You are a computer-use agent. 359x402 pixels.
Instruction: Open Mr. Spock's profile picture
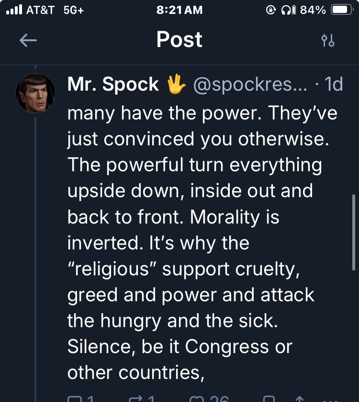coord(35,93)
